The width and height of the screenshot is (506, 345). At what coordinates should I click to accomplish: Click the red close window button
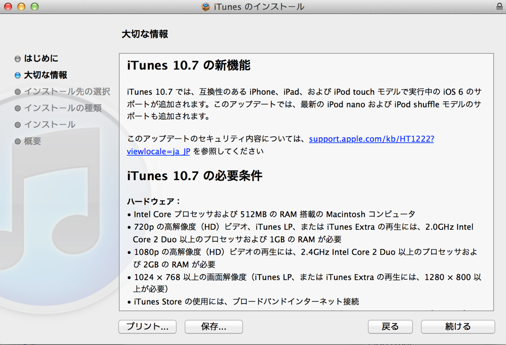point(8,7)
